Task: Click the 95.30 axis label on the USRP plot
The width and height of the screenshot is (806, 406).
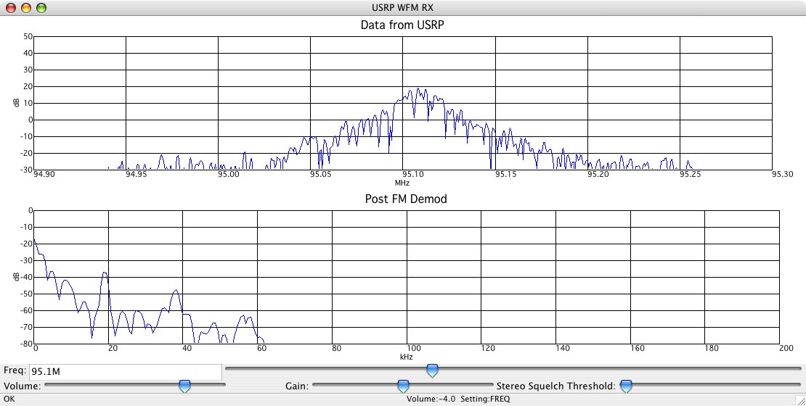Action: pos(782,175)
